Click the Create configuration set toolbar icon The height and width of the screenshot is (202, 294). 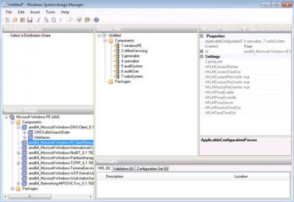point(87,20)
